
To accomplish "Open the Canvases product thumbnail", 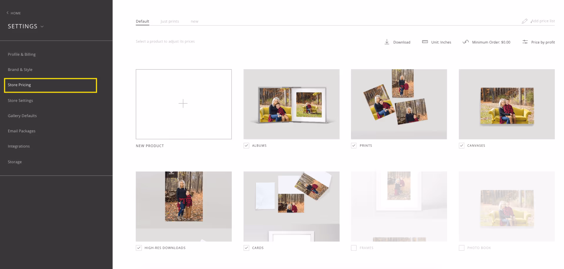I will [507, 104].
